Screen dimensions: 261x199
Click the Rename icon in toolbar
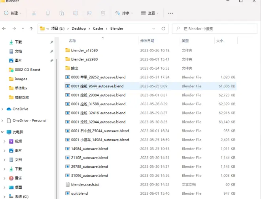click(x=76, y=13)
